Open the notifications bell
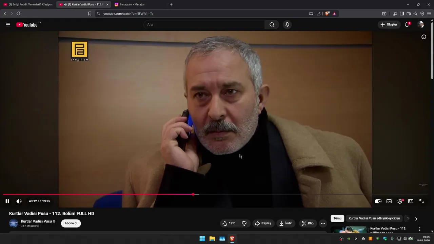This screenshot has width=434, height=244. (407, 25)
